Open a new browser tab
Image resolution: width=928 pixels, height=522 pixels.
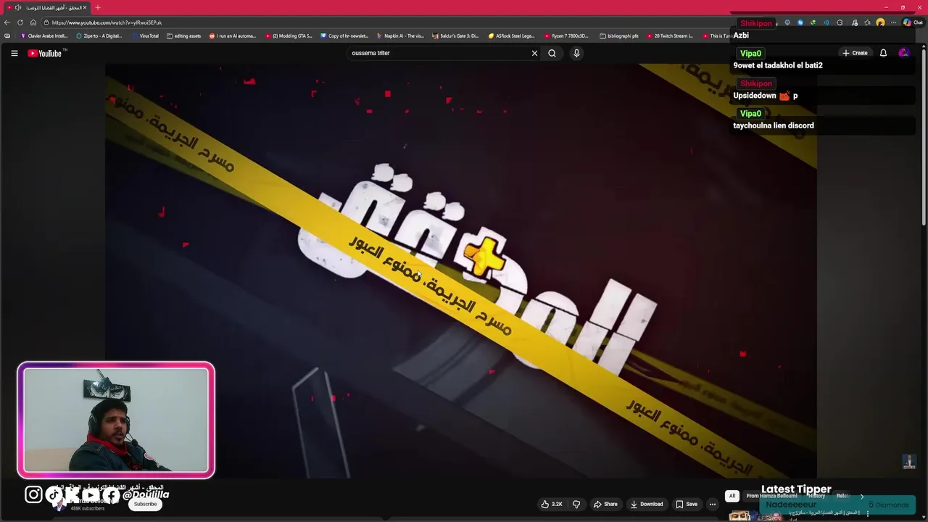(x=97, y=7)
